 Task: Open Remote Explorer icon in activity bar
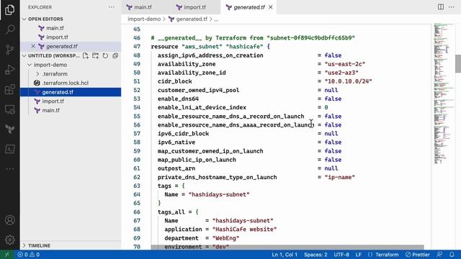[9, 109]
